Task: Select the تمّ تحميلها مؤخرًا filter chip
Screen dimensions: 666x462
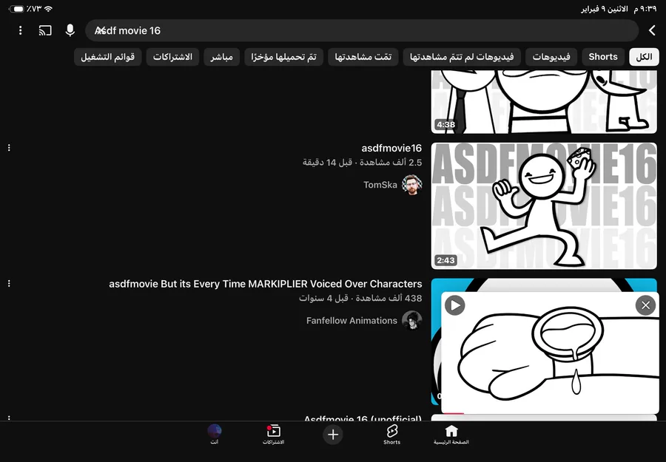Action: tap(283, 57)
